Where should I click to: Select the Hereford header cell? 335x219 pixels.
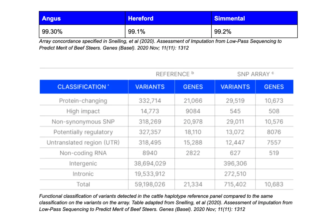point(141,18)
